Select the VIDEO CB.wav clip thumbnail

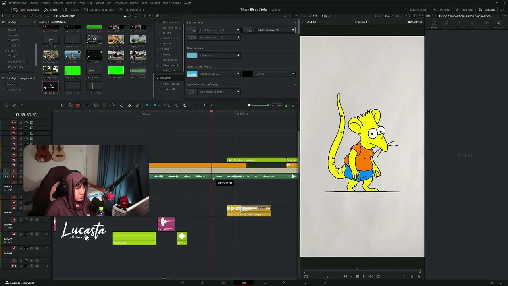point(138,71)
